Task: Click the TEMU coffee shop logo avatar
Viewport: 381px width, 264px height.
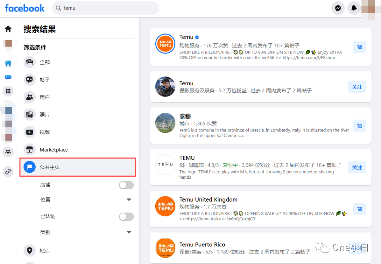Action: [165, 165]
